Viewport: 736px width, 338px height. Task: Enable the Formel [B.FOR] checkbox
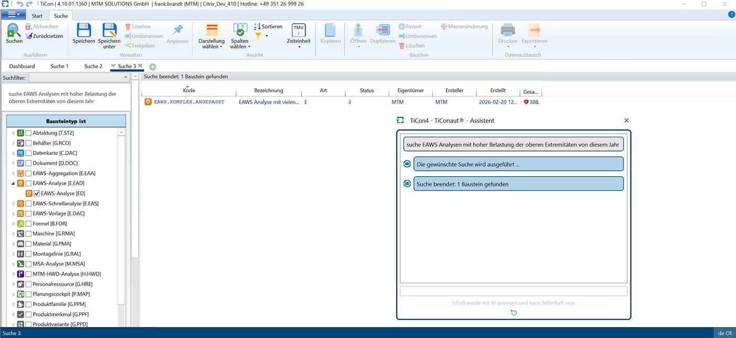(x=28, y=224)
